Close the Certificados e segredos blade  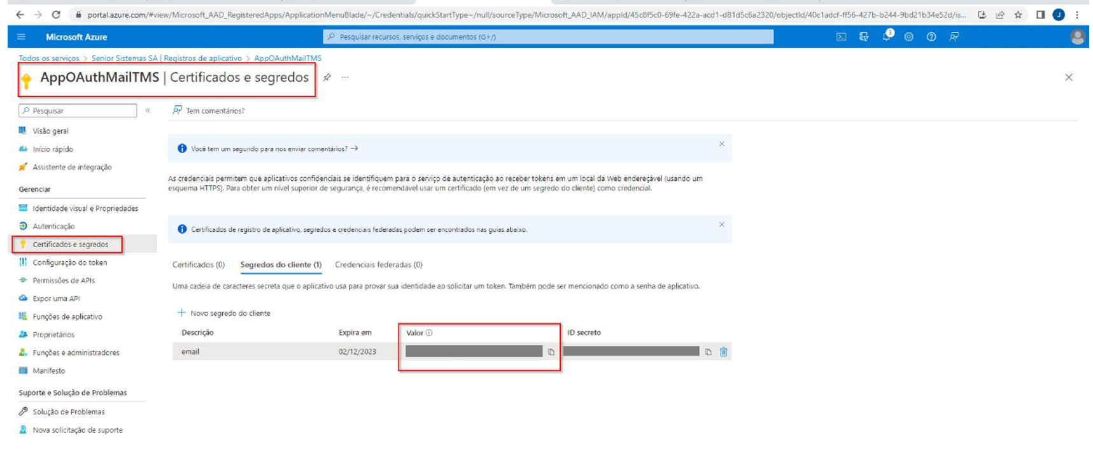pyautogui.click(x=1069, y=77)
